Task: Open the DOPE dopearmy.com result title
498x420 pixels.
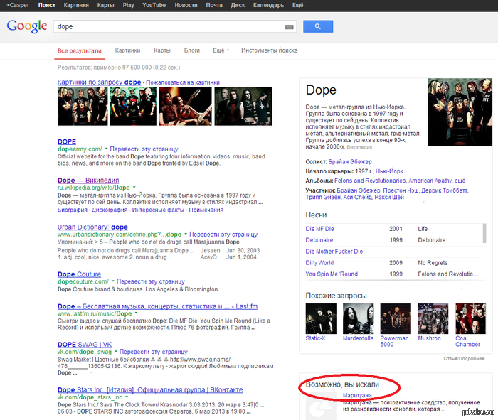Action: click(67, 141)
